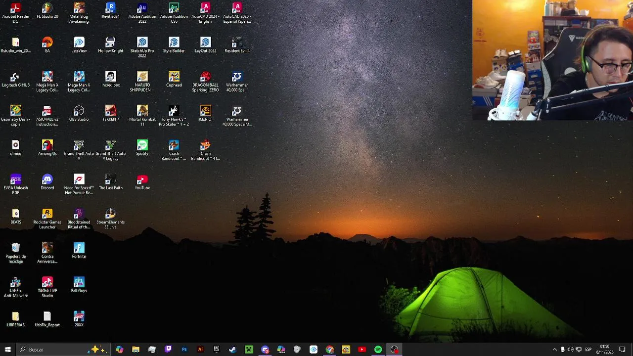Click the NARUTO SHIPPUDEN game icon
Screen dimensions: 633x356
click(142, 82)
